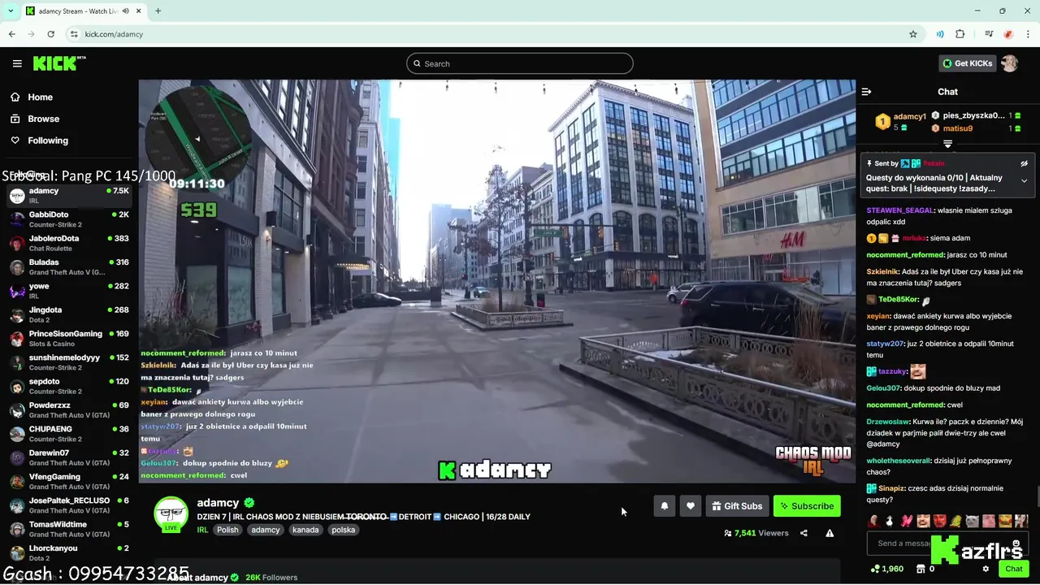This screenshot has width=1040, height=585.
Task: Insert the white goose emote
Action: (890, 521)
